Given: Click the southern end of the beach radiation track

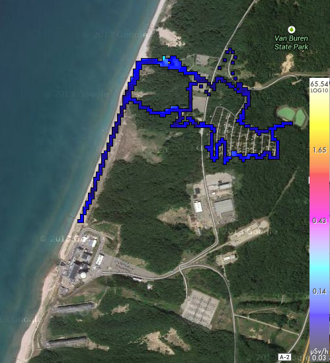Looking at the screenshot, I should coord(81,220).
